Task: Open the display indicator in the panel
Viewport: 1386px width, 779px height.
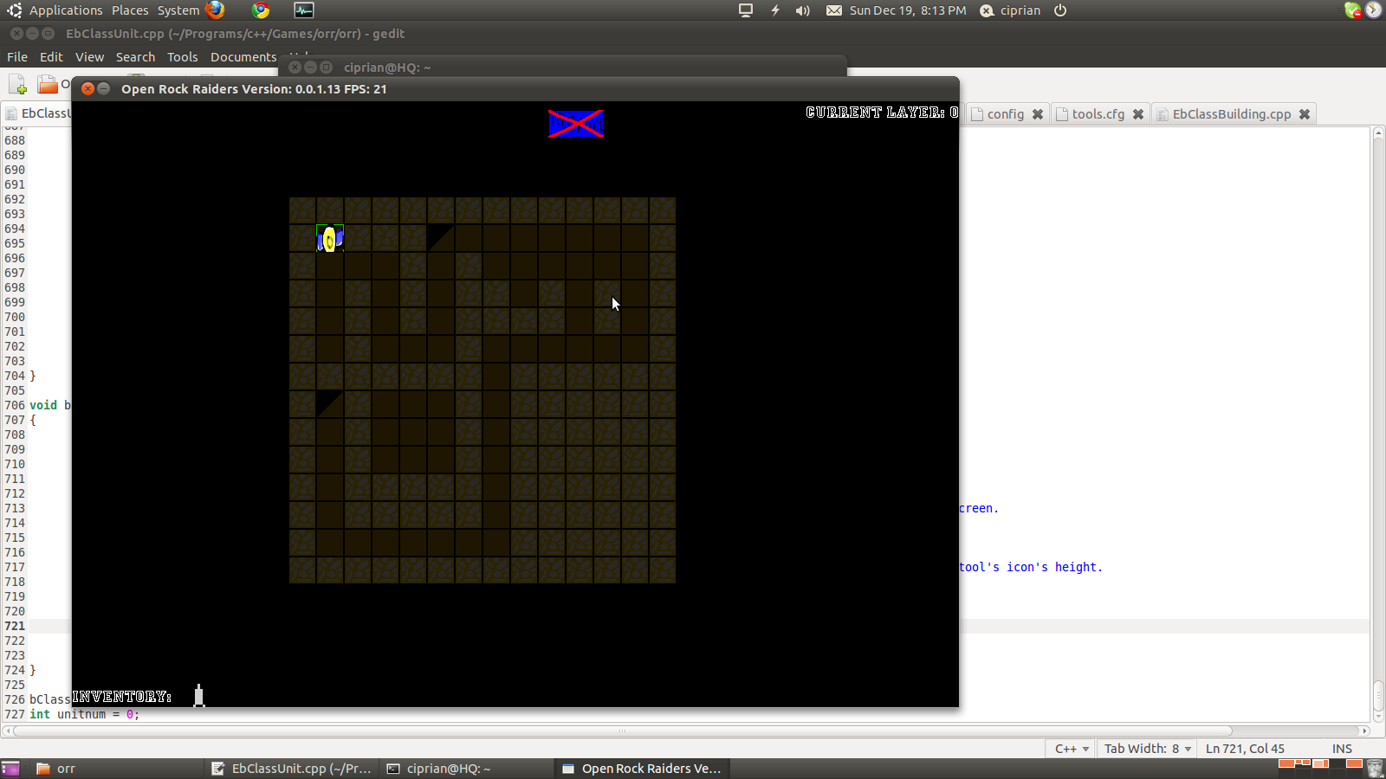Action: pos(746,10)
